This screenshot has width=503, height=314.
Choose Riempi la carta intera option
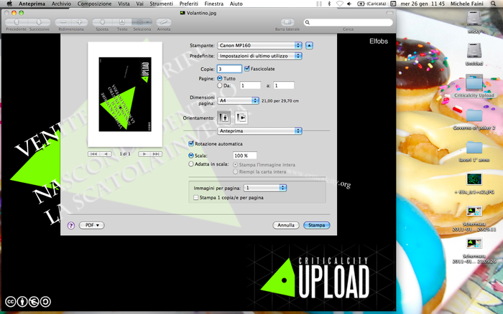click(235, 171)
